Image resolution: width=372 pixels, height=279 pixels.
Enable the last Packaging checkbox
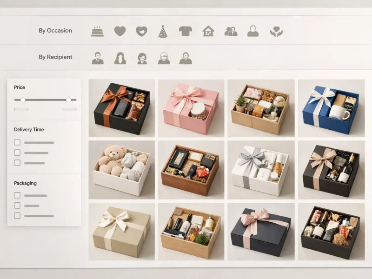17,215
